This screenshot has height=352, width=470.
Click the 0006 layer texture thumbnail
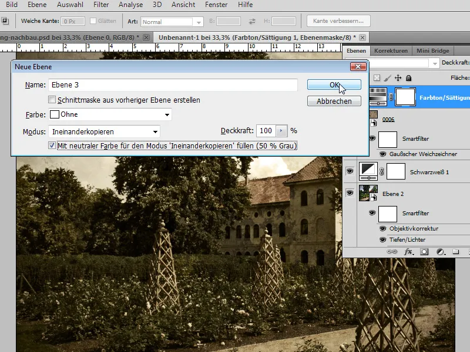pyautogui.click(x=373, y=115)
